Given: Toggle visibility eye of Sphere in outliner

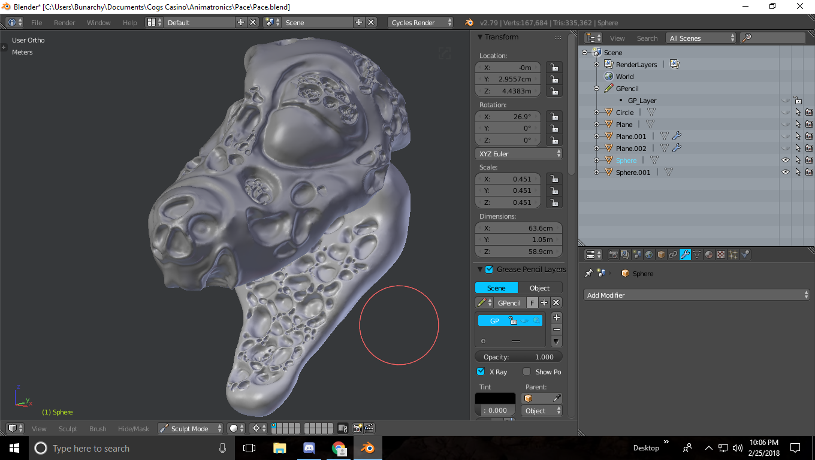Looking at the screenshot, I should click(x=786, y=160).
